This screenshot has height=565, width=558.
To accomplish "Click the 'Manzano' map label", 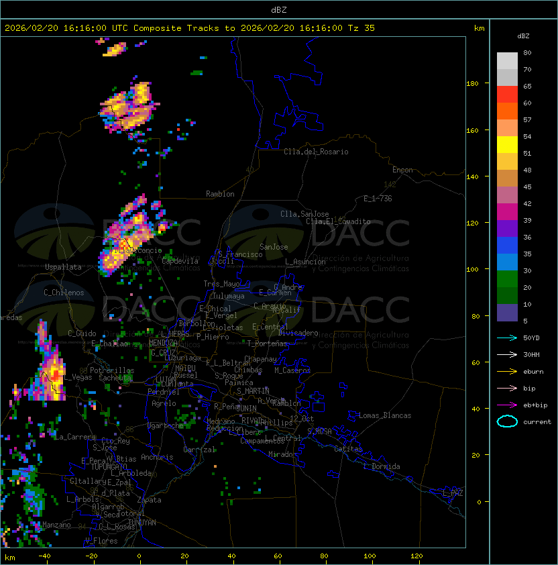I will (x=56, y=525).
